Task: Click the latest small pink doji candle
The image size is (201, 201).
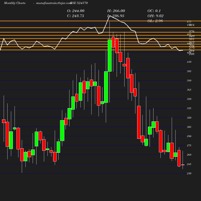Action: coord(183,165)
